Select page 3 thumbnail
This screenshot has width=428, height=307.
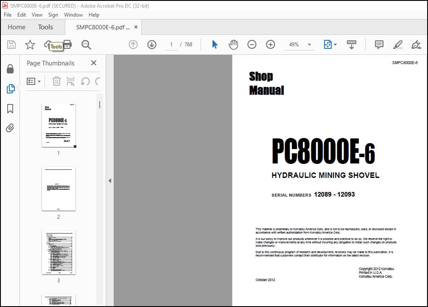[59, 252]
